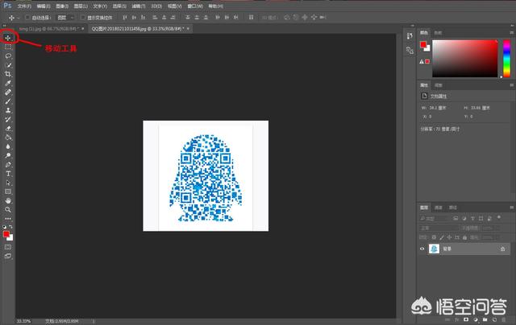Open the Filter (滤镜) menu

tap(138, 6)
